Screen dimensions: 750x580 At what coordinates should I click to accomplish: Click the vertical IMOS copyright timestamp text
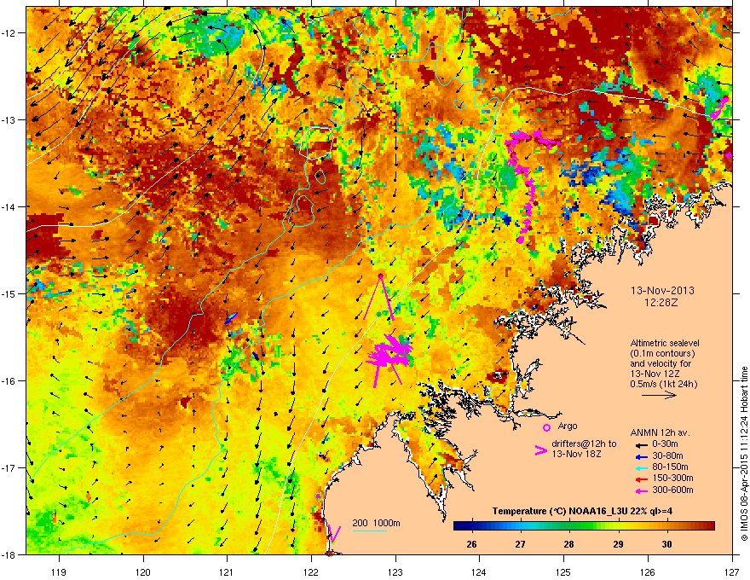744,454
